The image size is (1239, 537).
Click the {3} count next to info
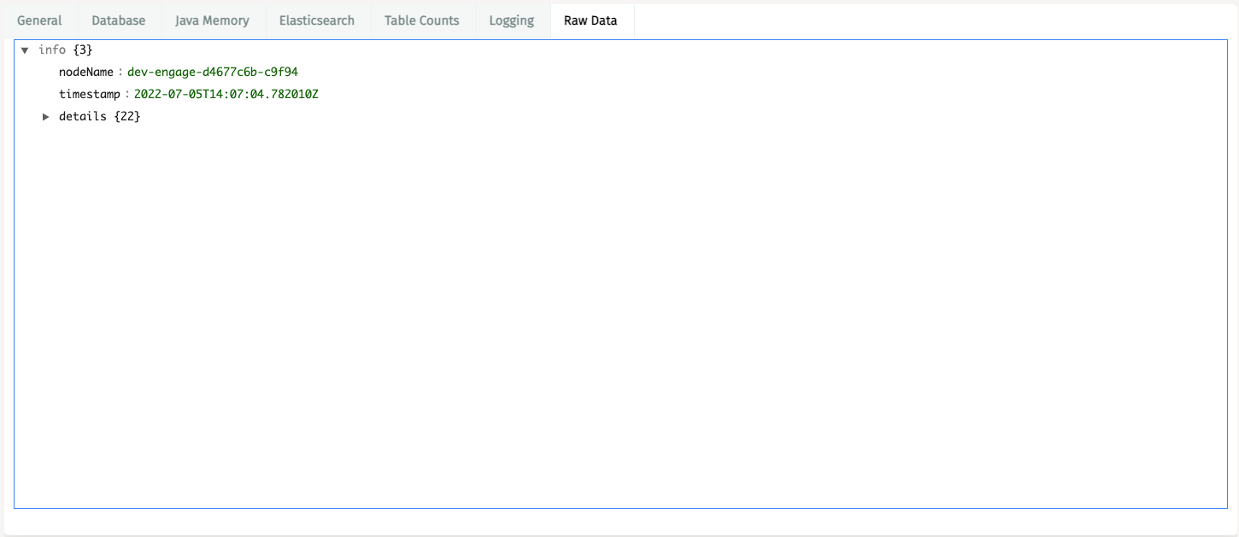82,50
